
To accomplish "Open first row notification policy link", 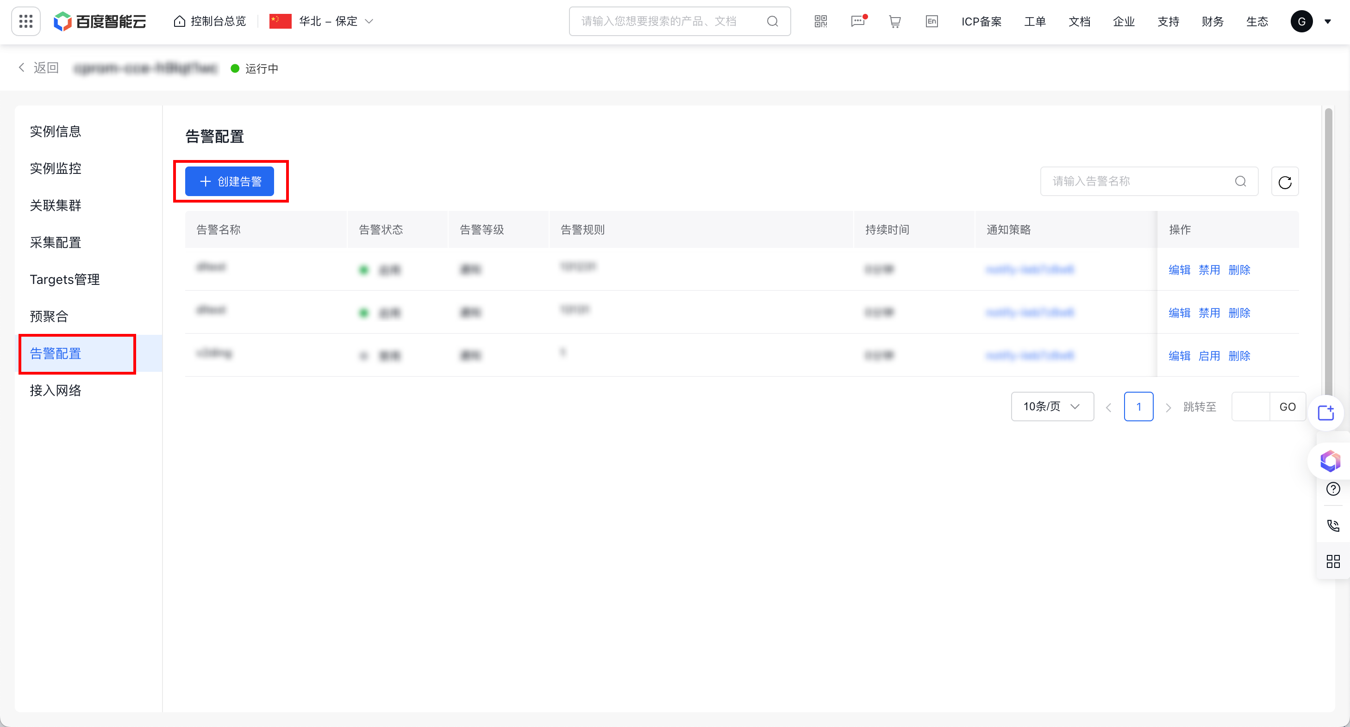I will 1030,270.
